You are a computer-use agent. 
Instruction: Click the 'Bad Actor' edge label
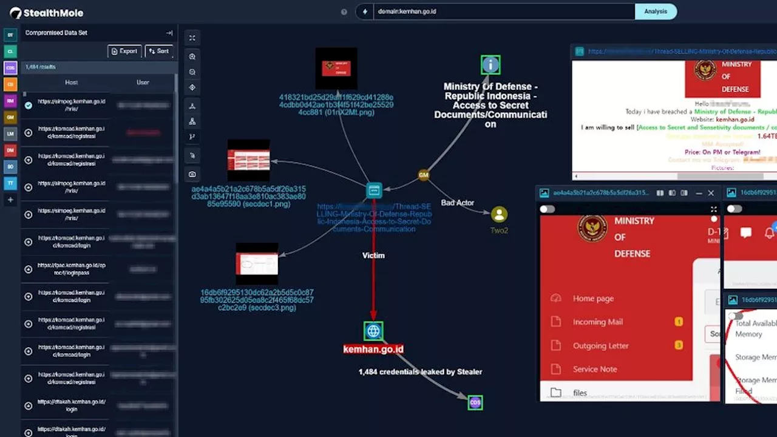coord(457,203)
